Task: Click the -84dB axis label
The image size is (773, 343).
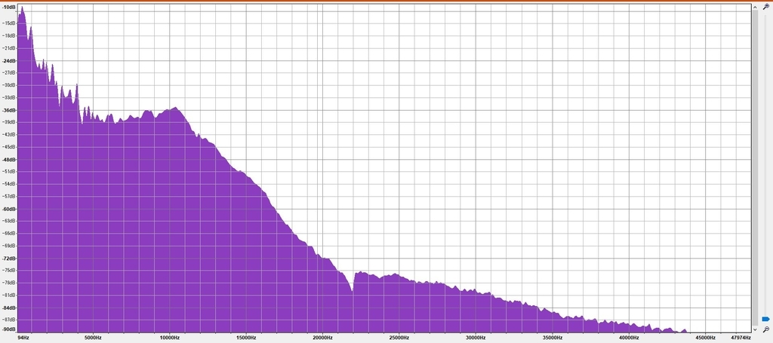Action: coord(9,308)
